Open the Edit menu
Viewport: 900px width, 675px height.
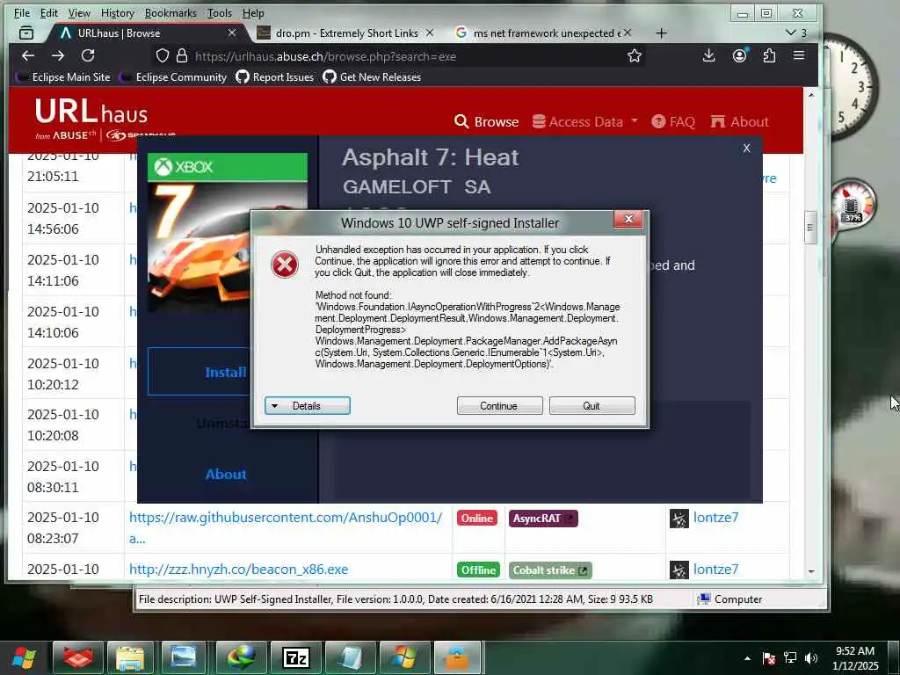(49, 12)
